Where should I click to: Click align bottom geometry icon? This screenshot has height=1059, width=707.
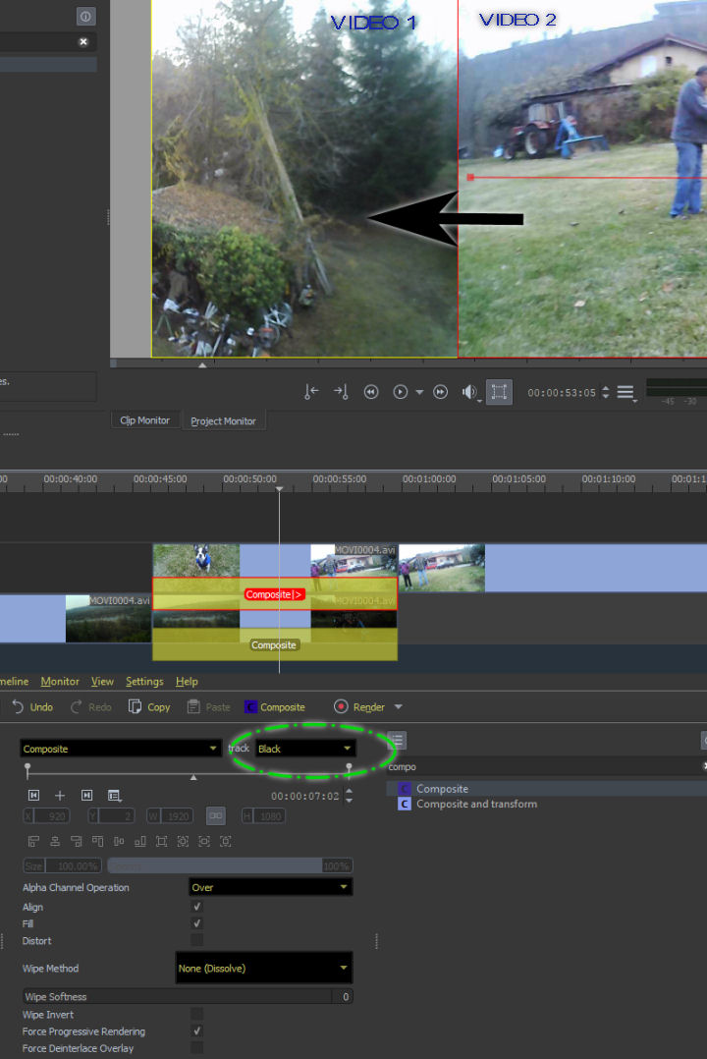(x=139, y=841)
